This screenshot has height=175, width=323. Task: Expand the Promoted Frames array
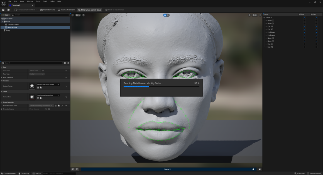click(2, 109)
